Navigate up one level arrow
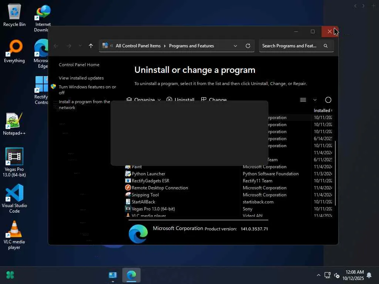 point(91,46)
